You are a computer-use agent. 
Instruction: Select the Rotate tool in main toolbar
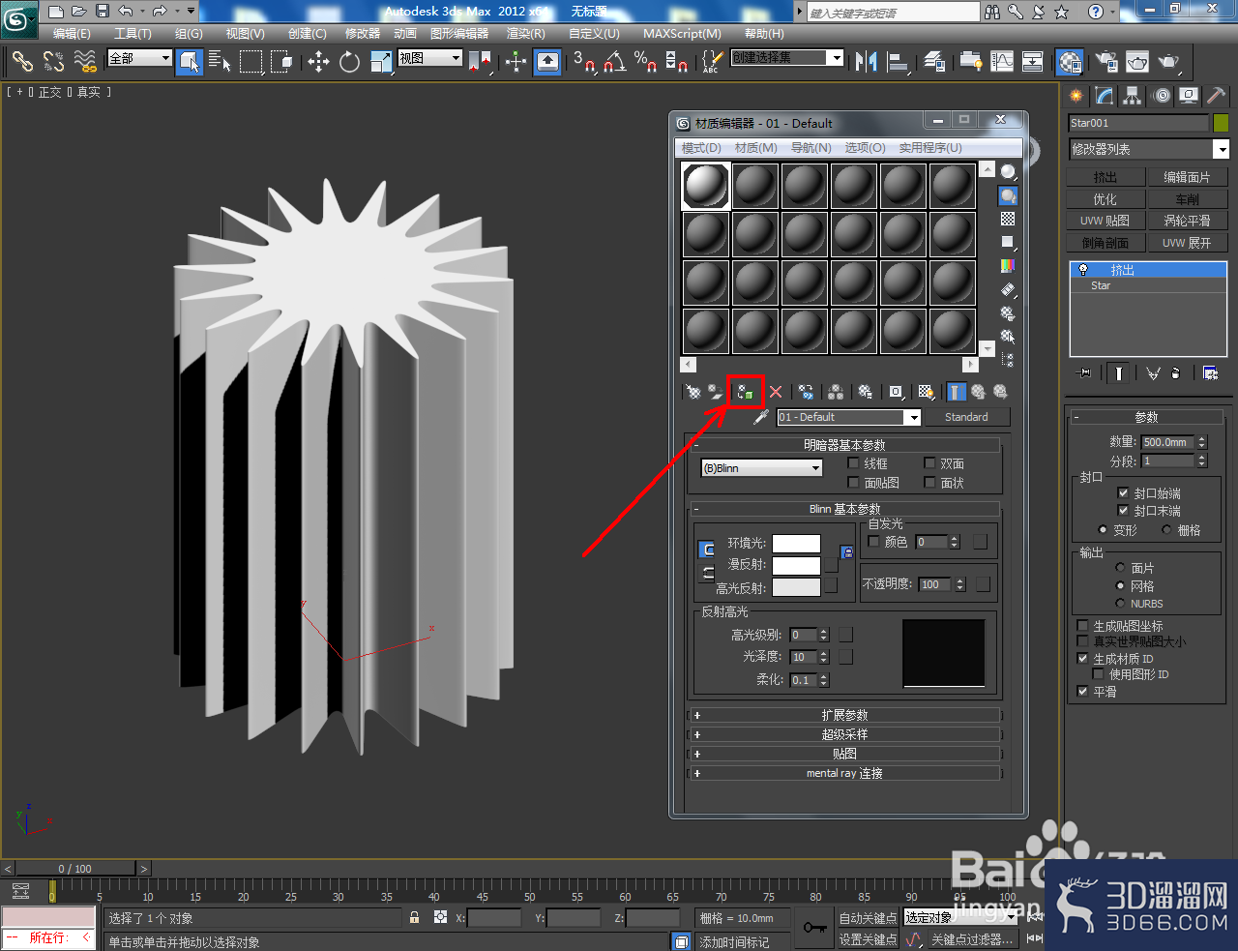(x=349, y=62)
